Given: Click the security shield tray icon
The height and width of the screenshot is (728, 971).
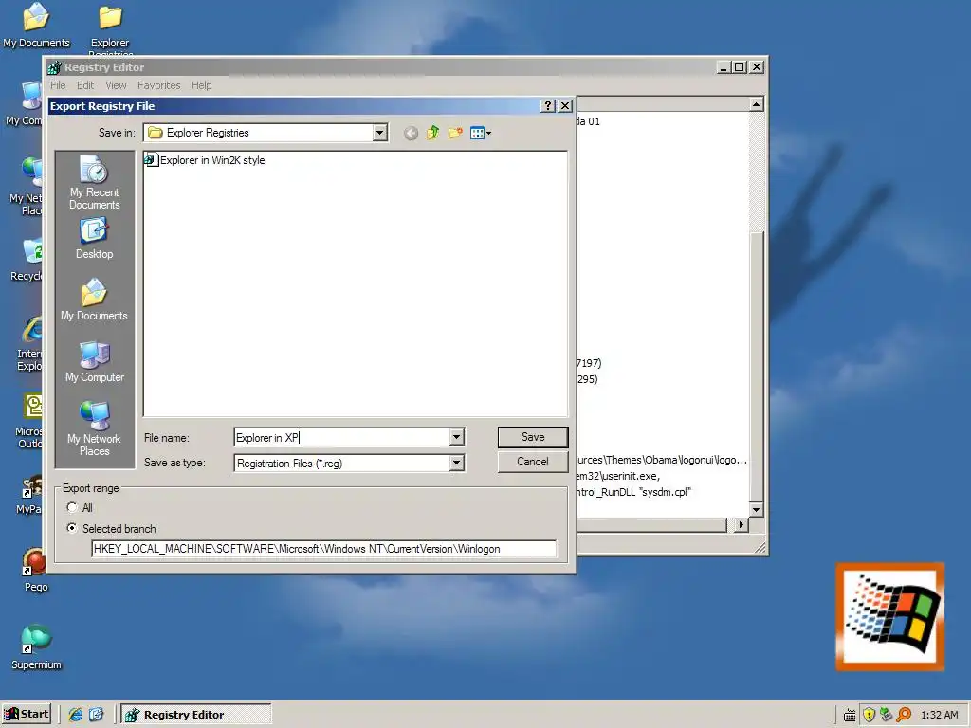Looking at the screenshot, I should tap(869, 715).
